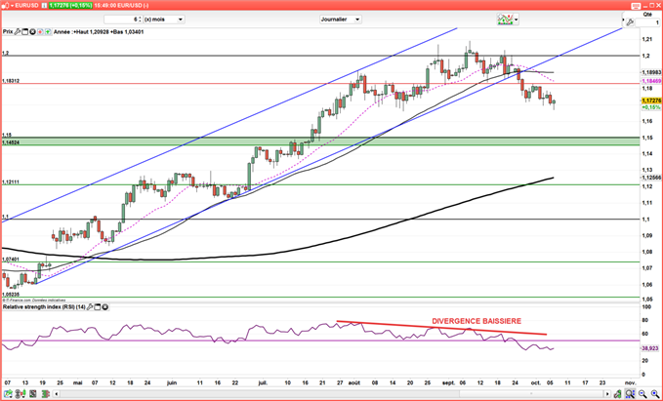The image size is (663, 401).
Task: Click the horizontal scrollbar right arrow
Action: 607,394
